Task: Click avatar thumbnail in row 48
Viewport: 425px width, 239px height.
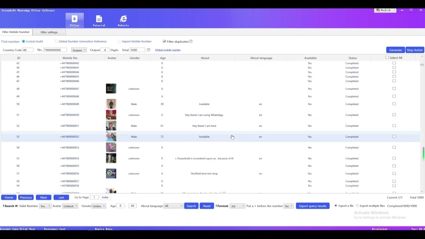Action: pos(111,89)
